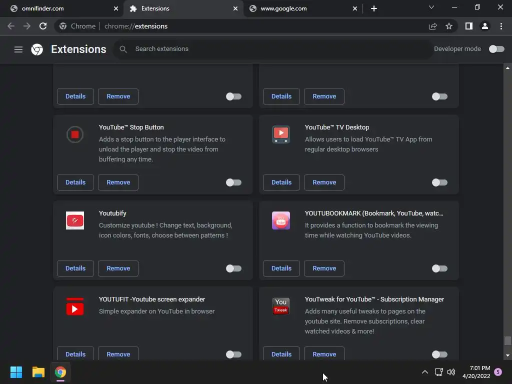The height and width of the screenshot is (384, 512).
Task: Open the notification badge showing 5
Action: click(498, 372)
